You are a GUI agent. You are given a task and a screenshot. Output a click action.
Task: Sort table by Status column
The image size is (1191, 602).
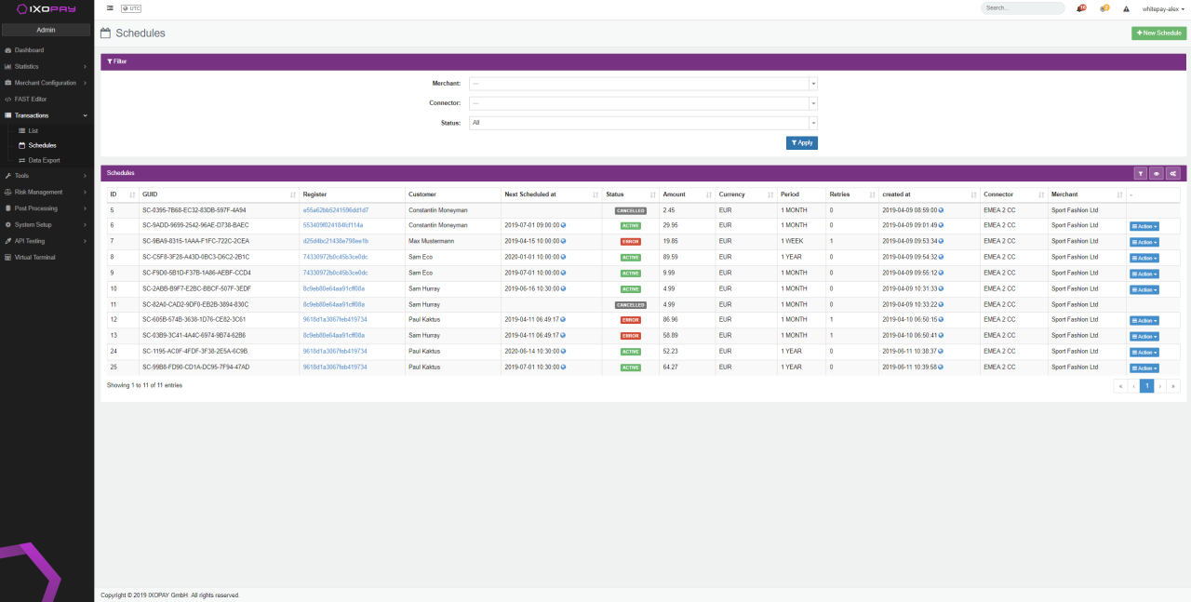click(630, 194)
